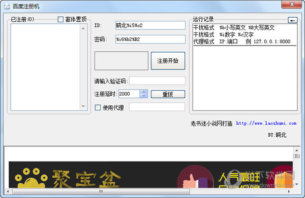
Task: Click the proxy address input field
Action: (x=157, y=107)
